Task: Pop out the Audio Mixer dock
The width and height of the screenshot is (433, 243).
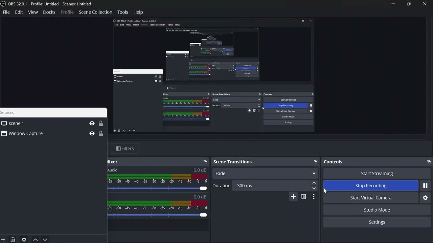Action: point(205,162)
